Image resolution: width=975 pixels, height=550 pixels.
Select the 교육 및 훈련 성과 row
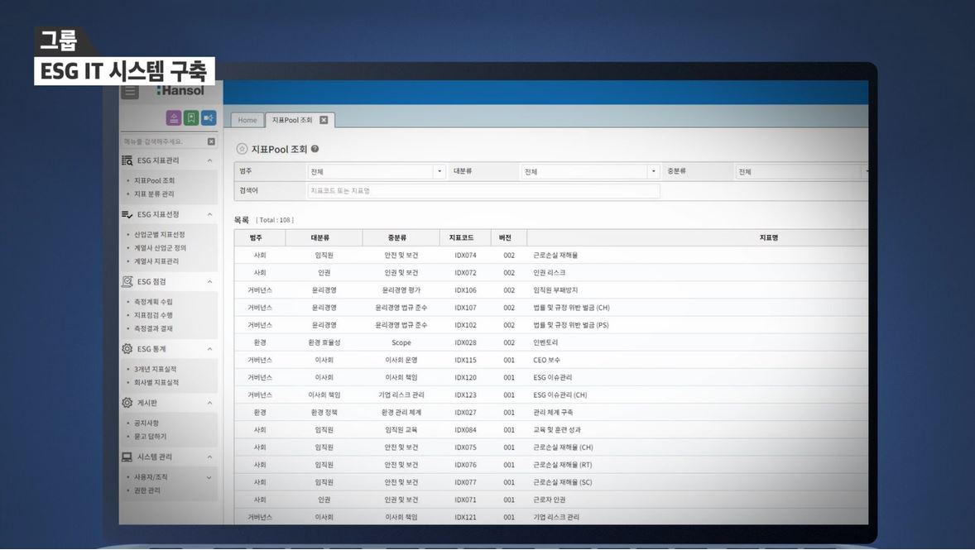551,429
